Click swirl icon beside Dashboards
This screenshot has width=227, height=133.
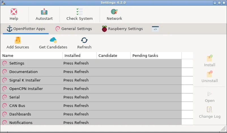(x=5, y=114)
